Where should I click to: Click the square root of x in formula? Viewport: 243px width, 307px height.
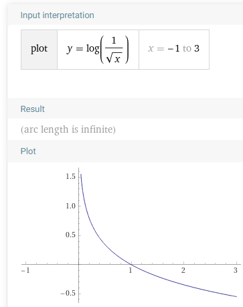pos(114,58)
